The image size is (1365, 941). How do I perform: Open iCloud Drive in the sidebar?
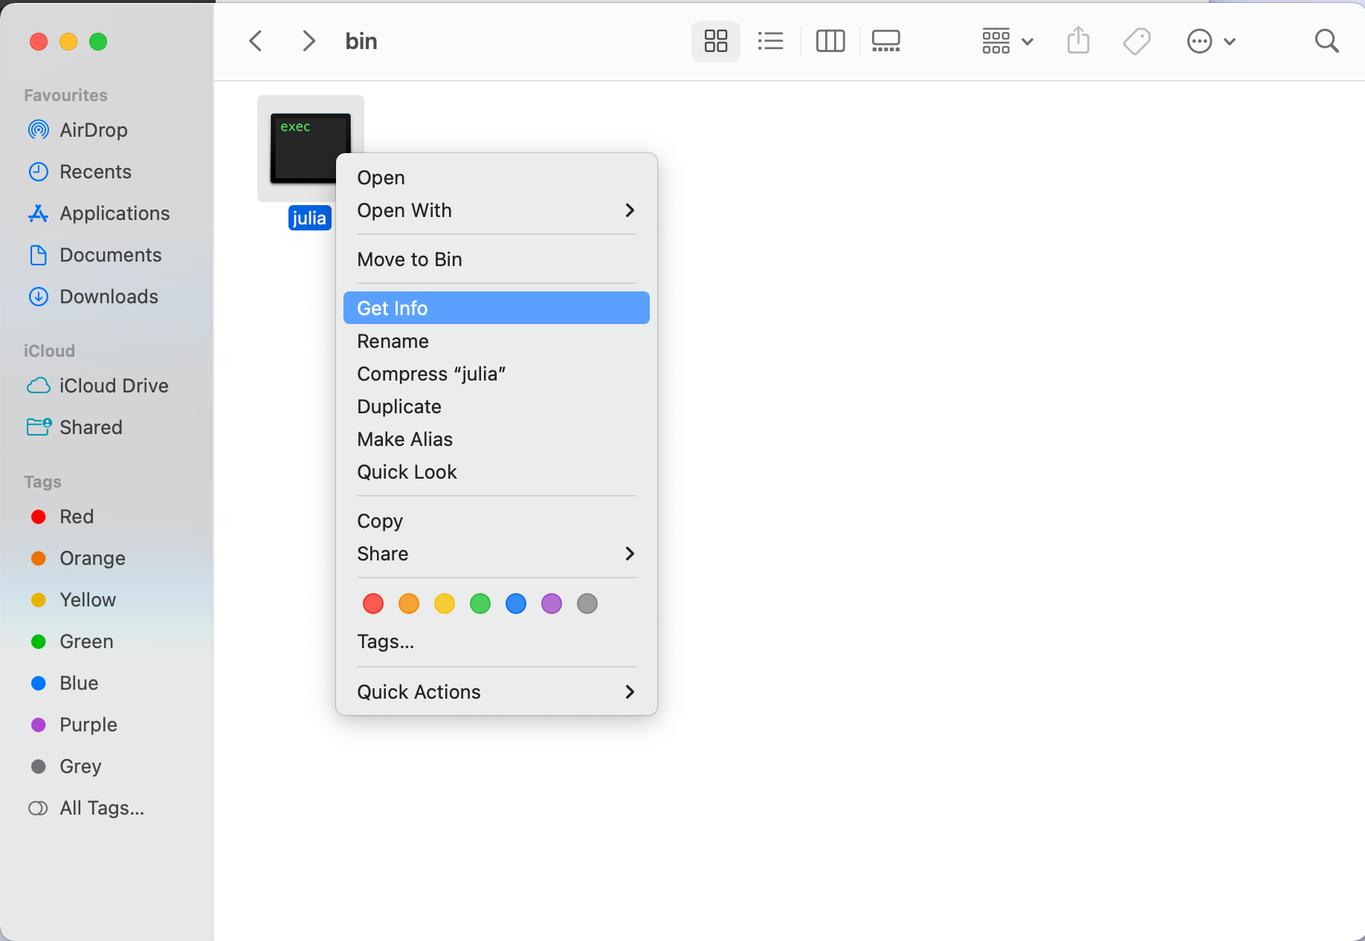click(x=113, y=386)
